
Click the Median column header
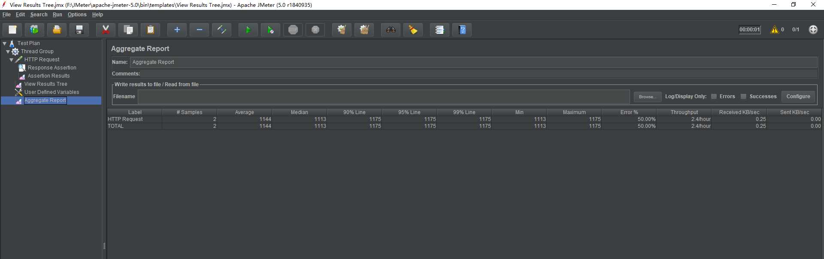pyautogui.click(x=299, y=112)
